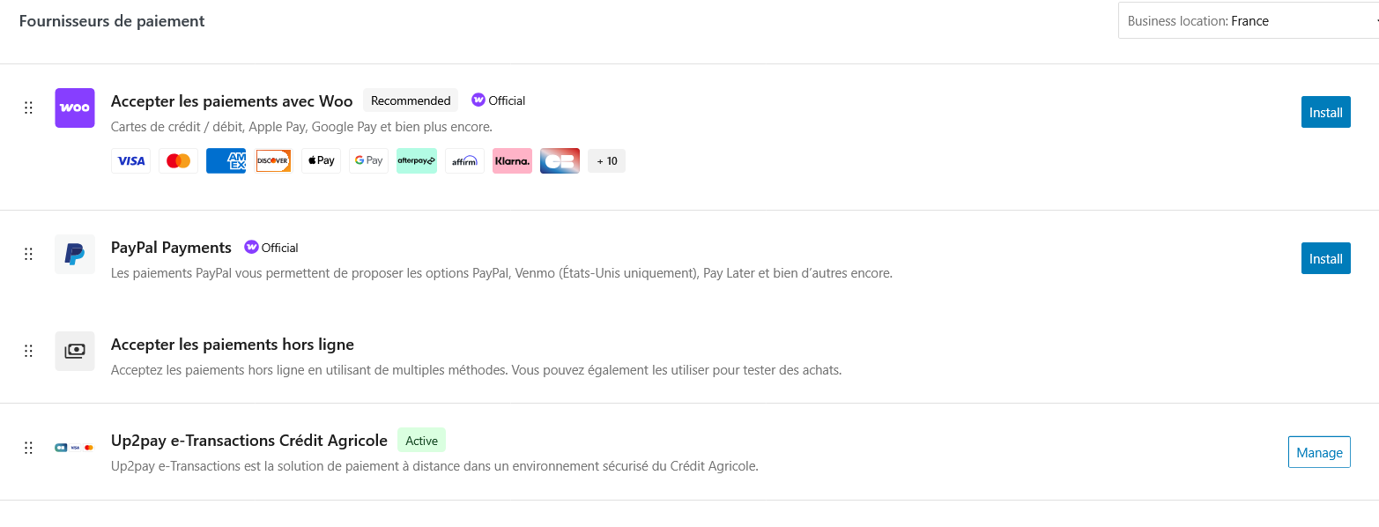Click the Affirm payment icon
The height and width of the screenshot is (527, 1379).
[x=464, y=160]
